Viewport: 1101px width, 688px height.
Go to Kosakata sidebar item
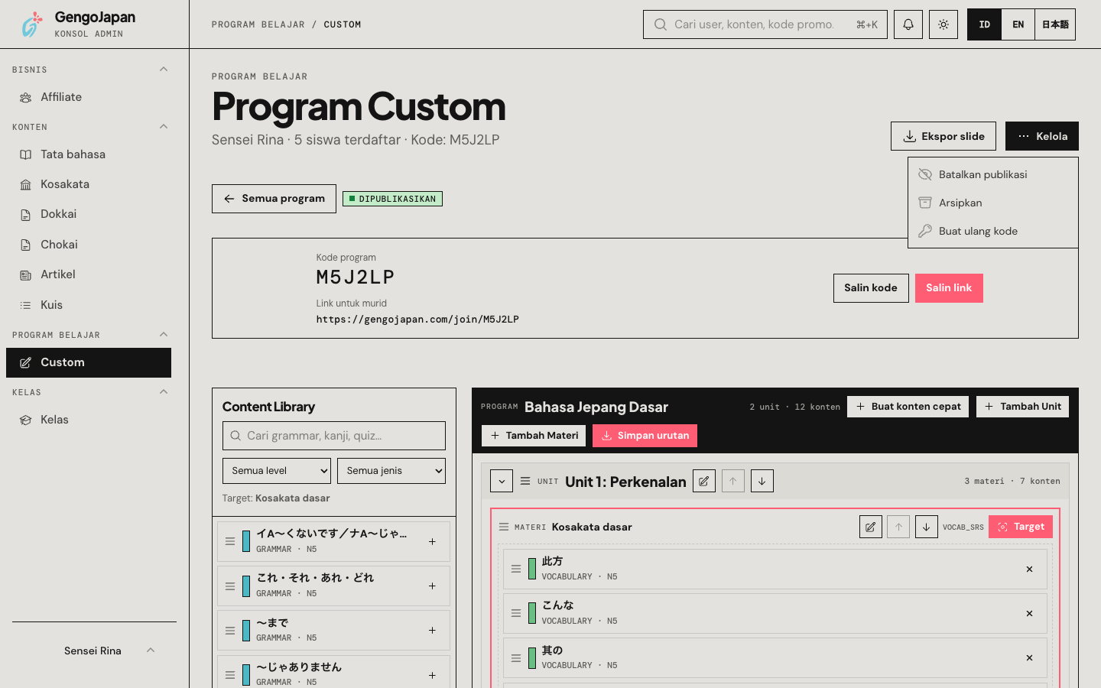(89, 184)
